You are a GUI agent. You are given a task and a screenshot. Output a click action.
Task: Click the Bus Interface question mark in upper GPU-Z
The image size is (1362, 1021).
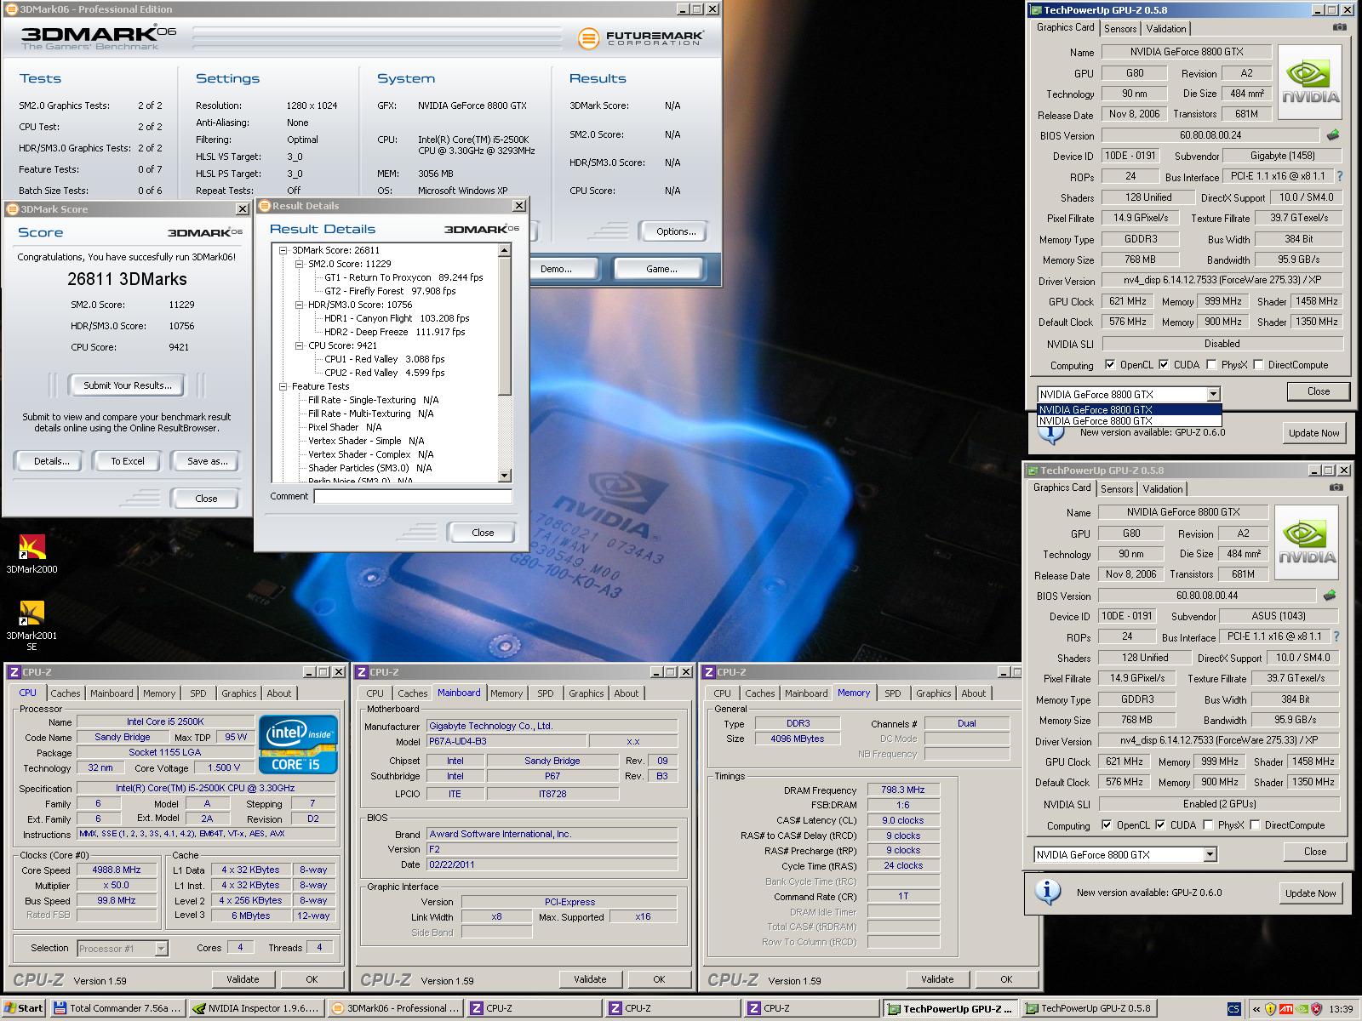[1339, 176]
